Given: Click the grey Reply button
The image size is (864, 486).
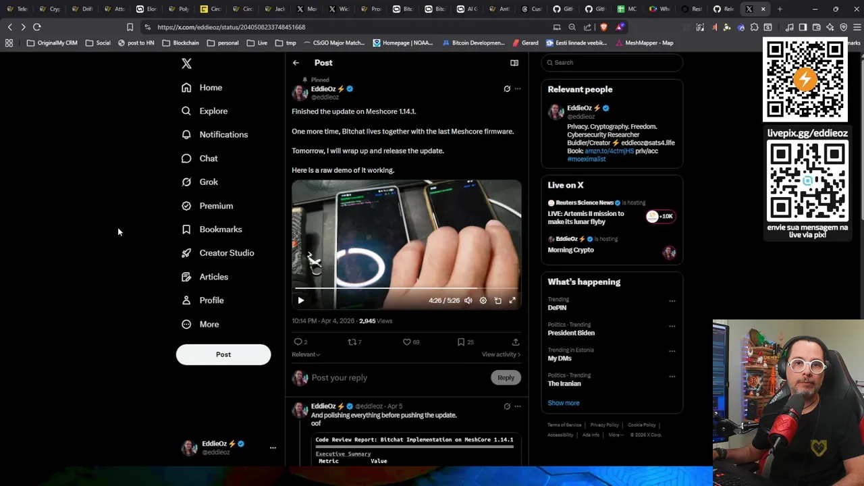Looking at the screenshot, I should (506, 378).
